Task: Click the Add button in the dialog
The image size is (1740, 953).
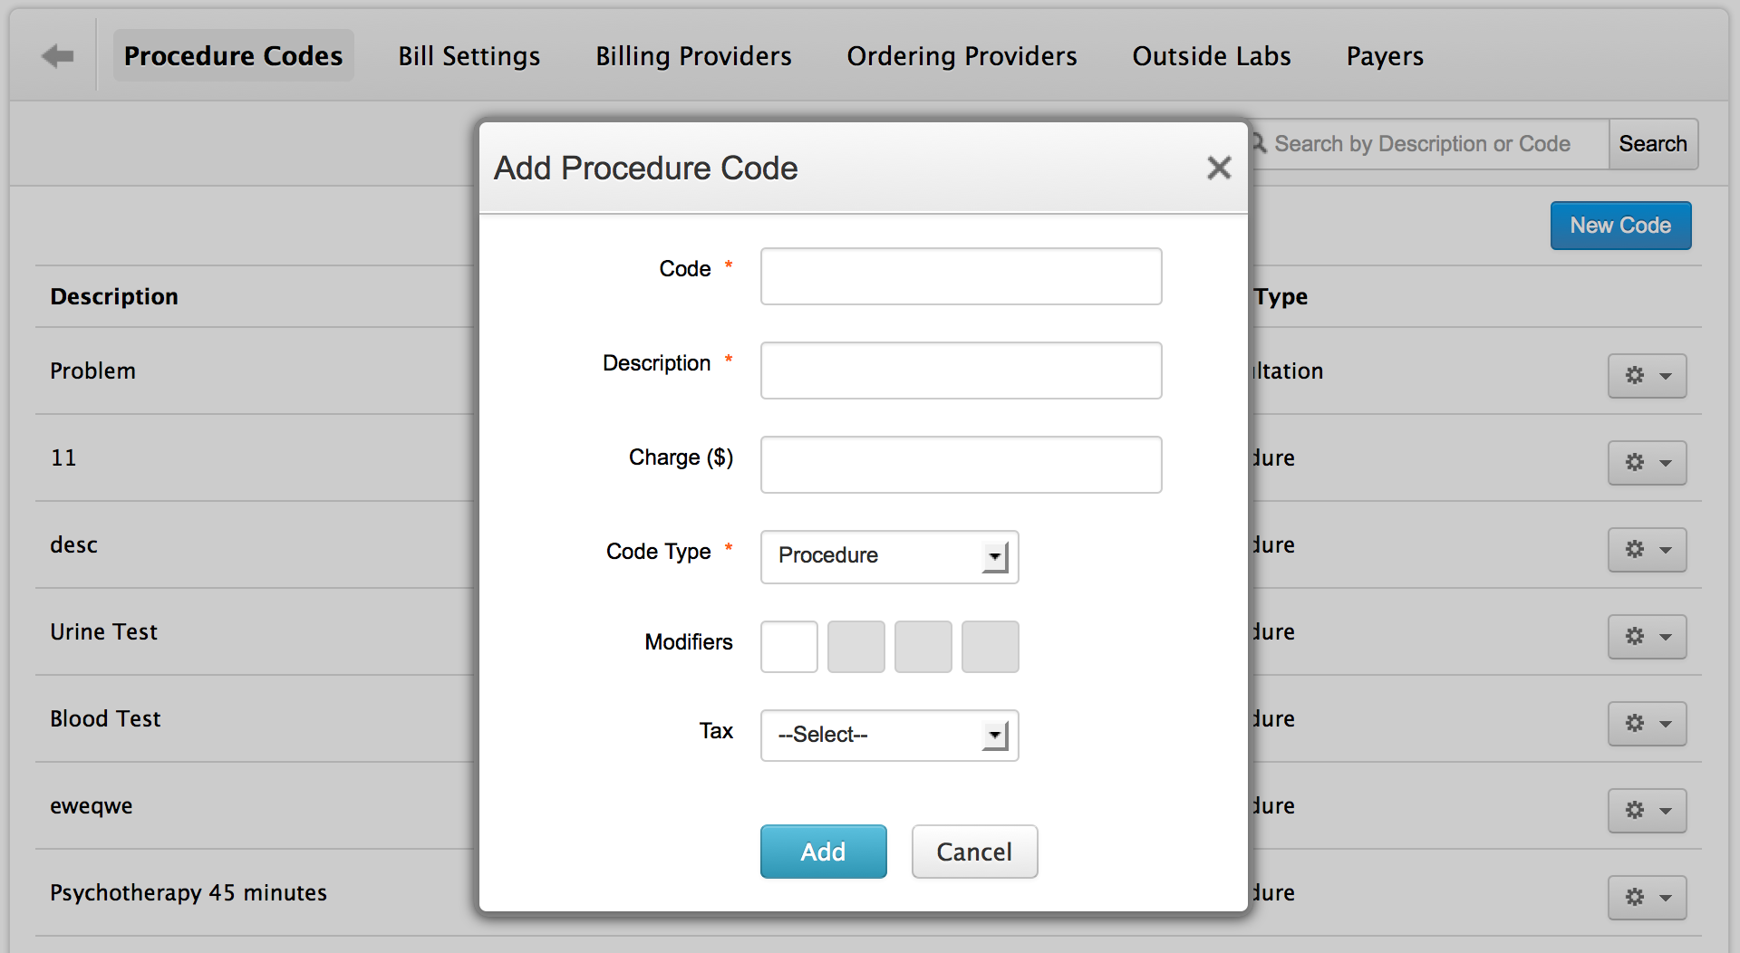Action: click(823, 852)
